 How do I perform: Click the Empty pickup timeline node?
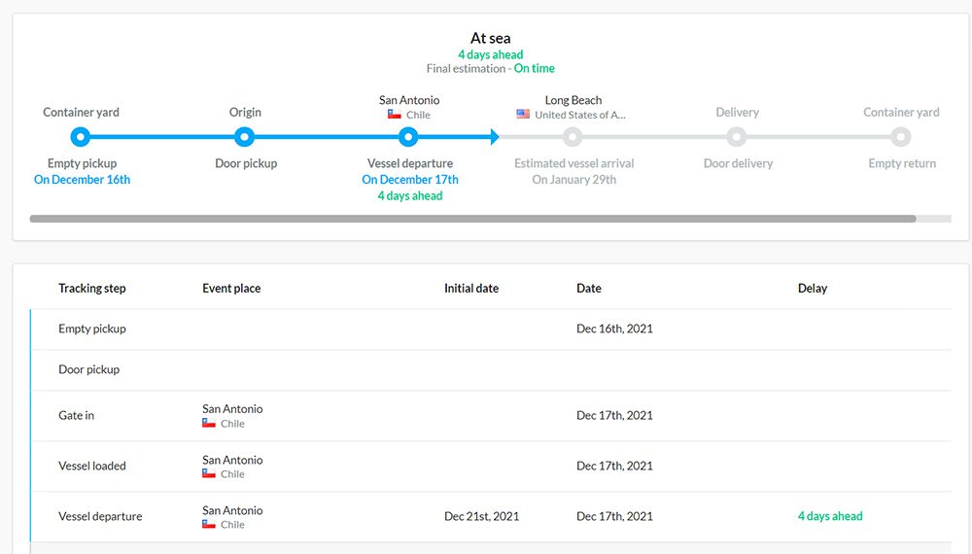coord(80,137)
